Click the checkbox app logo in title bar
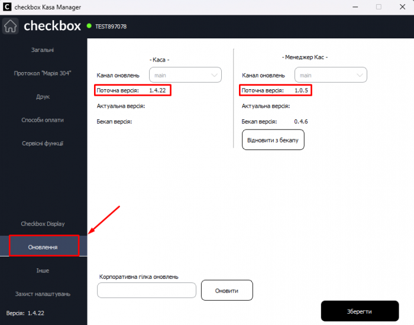 click(7, 6)
